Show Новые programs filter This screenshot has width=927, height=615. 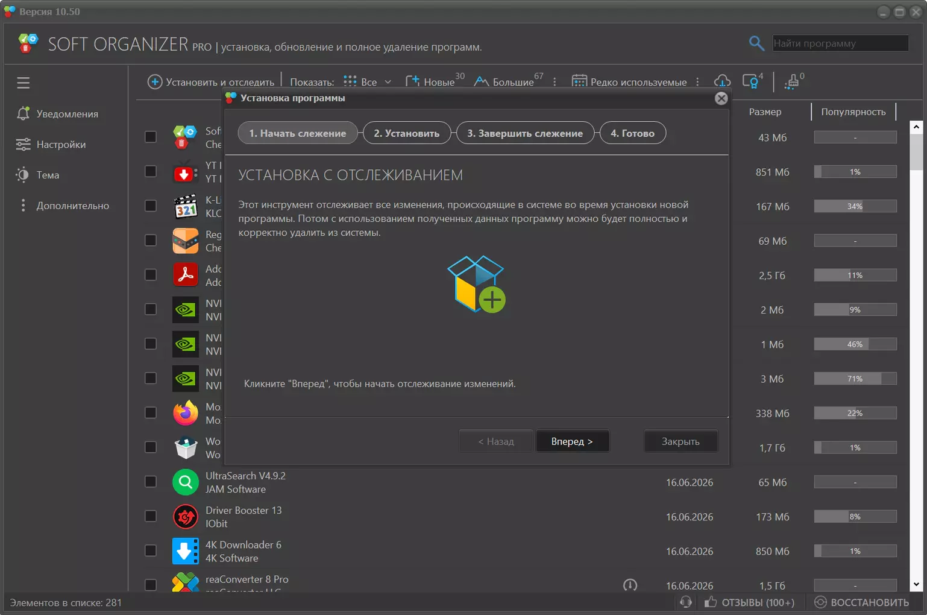[x=434, y=81]
